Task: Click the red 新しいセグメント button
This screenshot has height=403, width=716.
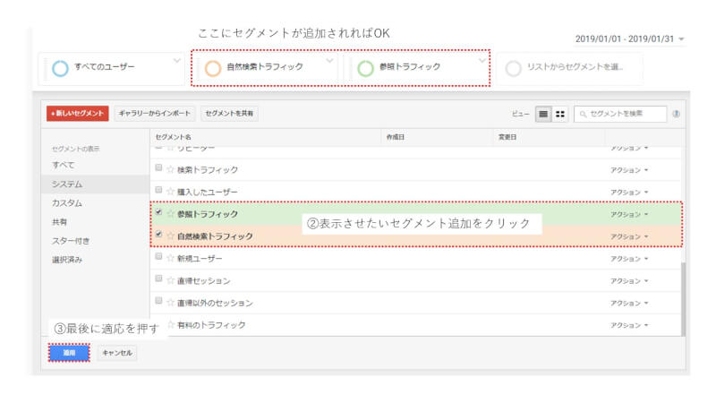Action: [x=78, y=114]
